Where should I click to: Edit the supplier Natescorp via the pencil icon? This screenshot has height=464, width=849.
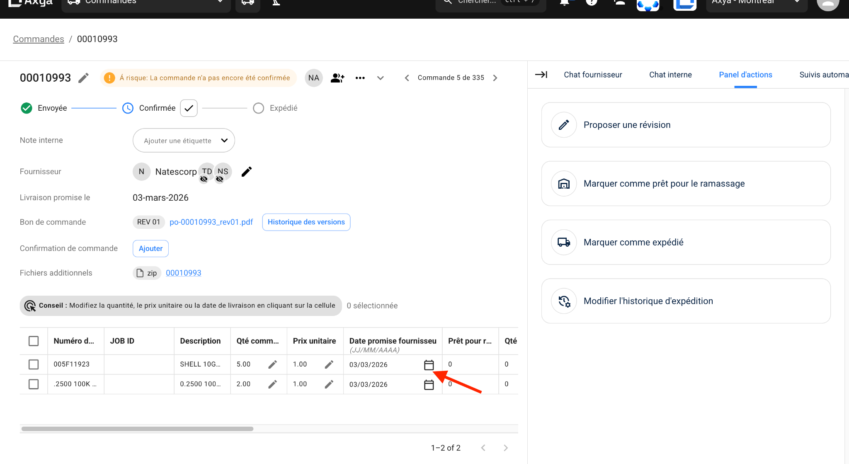247,171
